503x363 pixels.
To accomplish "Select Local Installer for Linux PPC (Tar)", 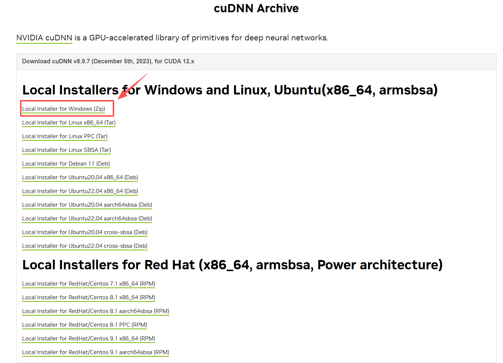I will tap(64, 136).
